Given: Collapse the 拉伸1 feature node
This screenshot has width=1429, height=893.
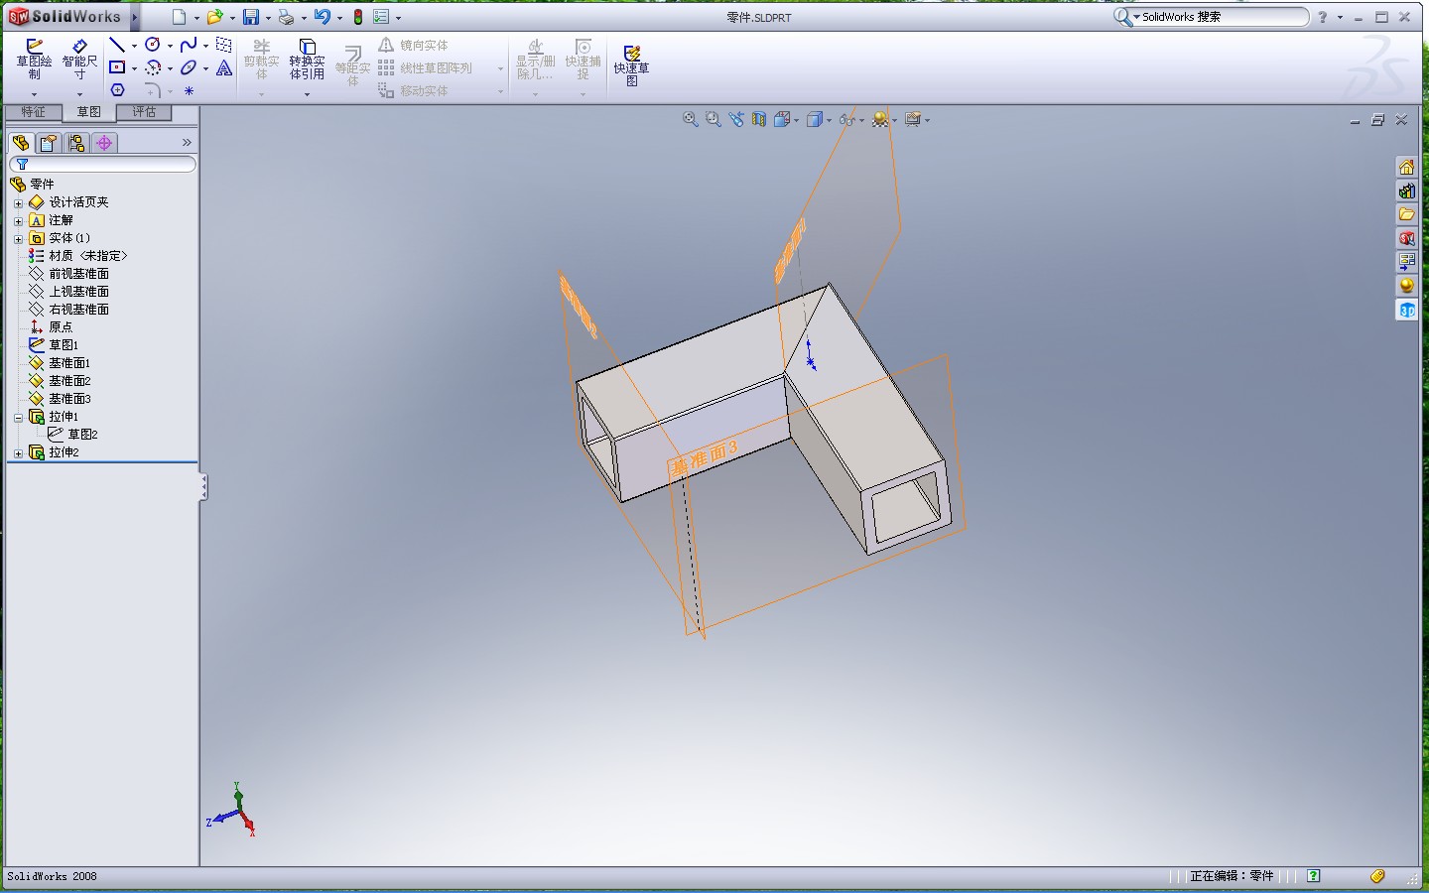Looking at the screenshot, I should pyautogui.click(x=18, y=417).
